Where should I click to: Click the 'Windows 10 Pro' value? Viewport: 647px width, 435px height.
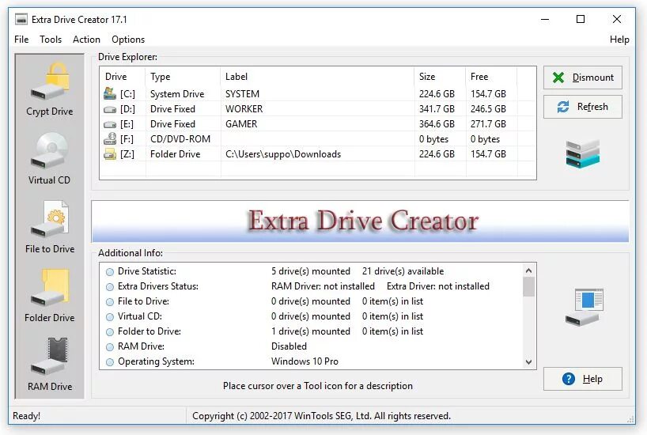click(x=305, y=361)
